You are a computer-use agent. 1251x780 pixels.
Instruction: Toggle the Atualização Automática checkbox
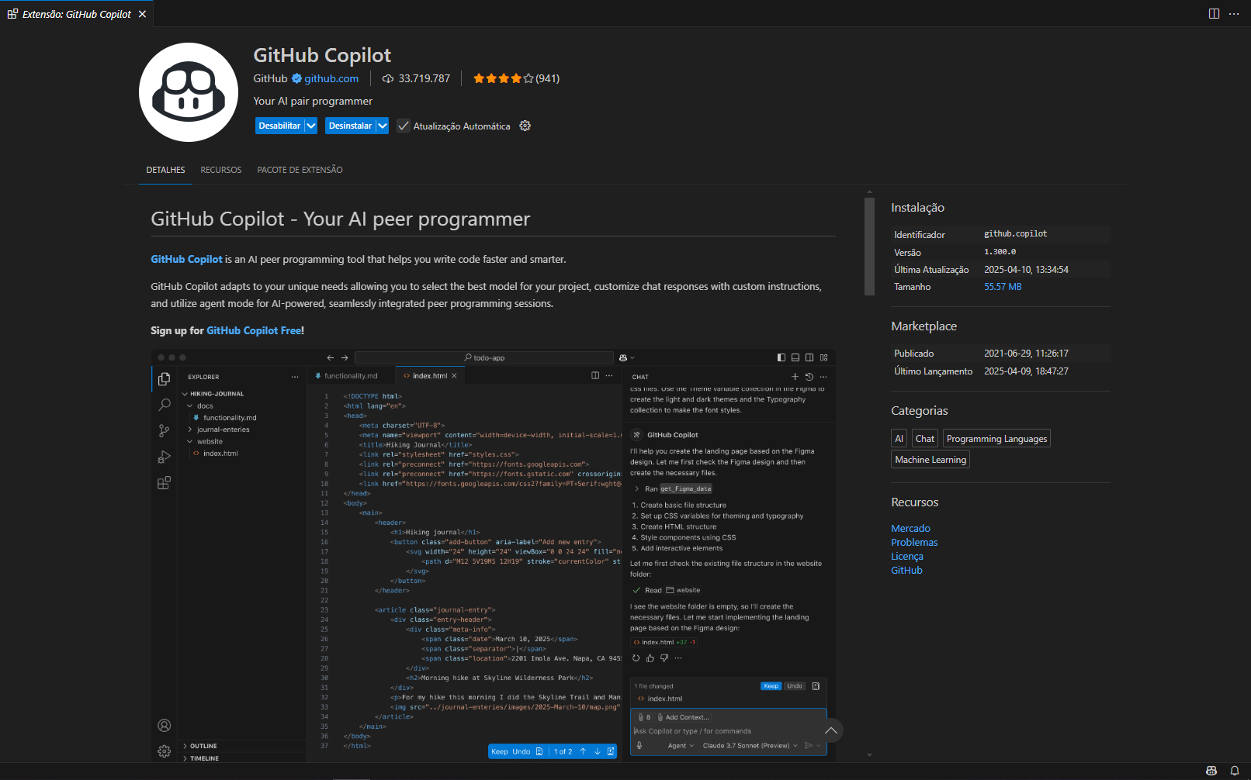tap(404, 126)
